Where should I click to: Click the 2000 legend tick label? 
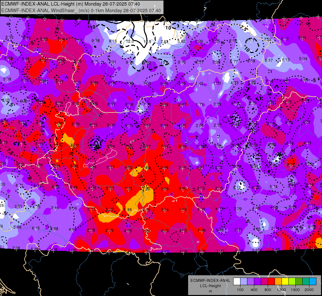pyautogui.click(x=309, y=290)
